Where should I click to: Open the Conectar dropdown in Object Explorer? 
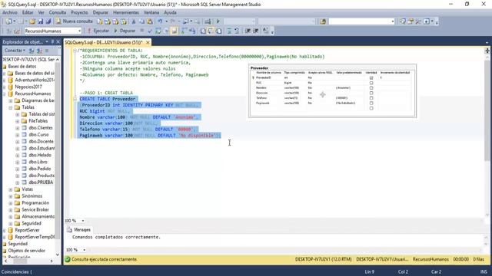pos(15,51)
